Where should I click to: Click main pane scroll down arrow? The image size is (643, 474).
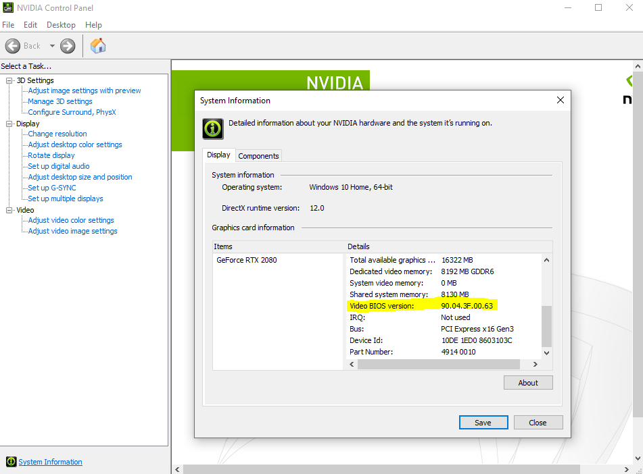coord(638,459)
